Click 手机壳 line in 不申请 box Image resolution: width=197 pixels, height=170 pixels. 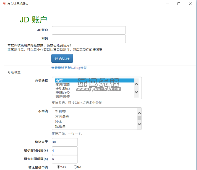click(x=60, y=111)
